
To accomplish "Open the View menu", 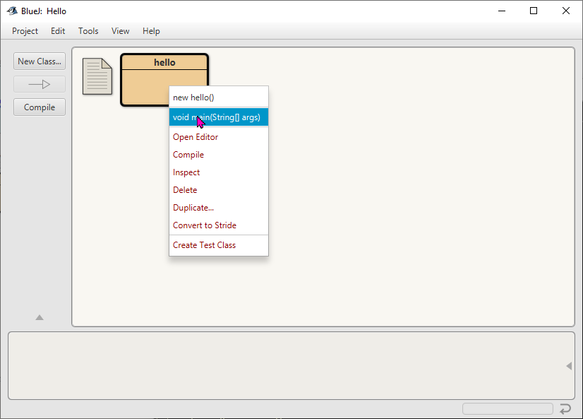I will [121, 31].
